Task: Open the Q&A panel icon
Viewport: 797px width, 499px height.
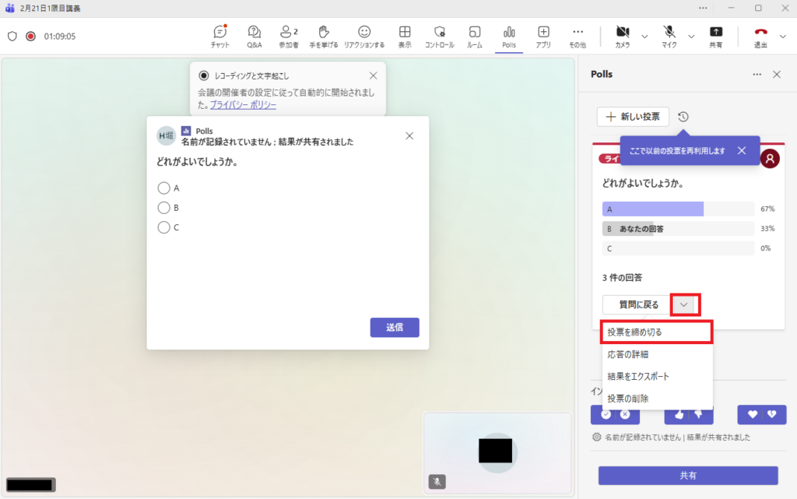Action: point(255,33)
